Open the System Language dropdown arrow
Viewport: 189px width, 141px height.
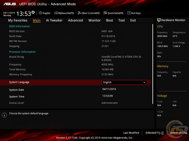(x=144, y=82)
